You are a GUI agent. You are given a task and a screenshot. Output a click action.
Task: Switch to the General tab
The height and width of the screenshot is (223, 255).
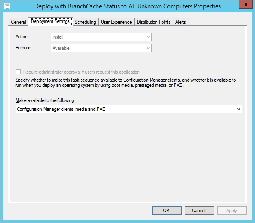(x=18, y=22)
